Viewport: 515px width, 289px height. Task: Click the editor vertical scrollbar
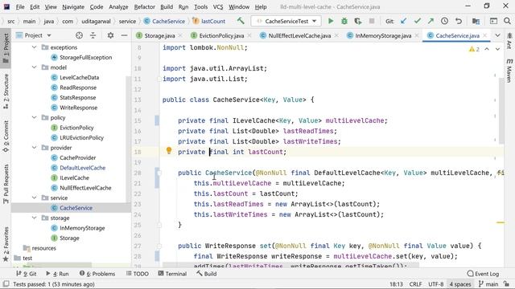pyautogui.click(x=501, y=111)
